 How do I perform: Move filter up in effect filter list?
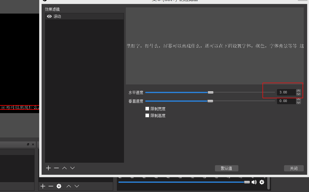click(x=64, y=168)
